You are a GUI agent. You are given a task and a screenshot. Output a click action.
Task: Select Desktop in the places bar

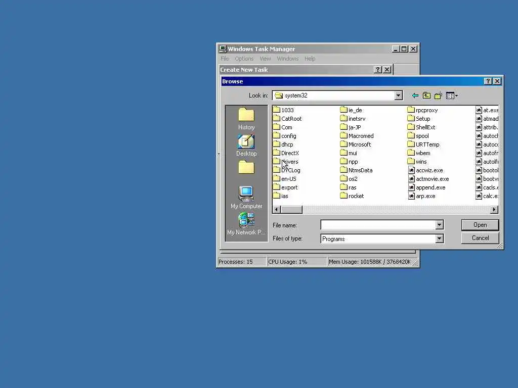(x=246, y=145)
